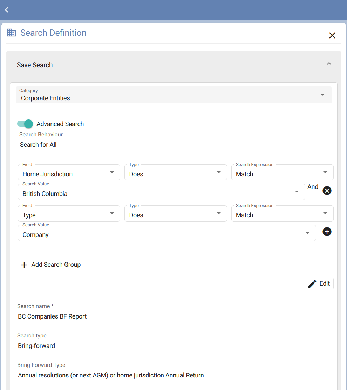Remove the British Columbia search condition

327,191
